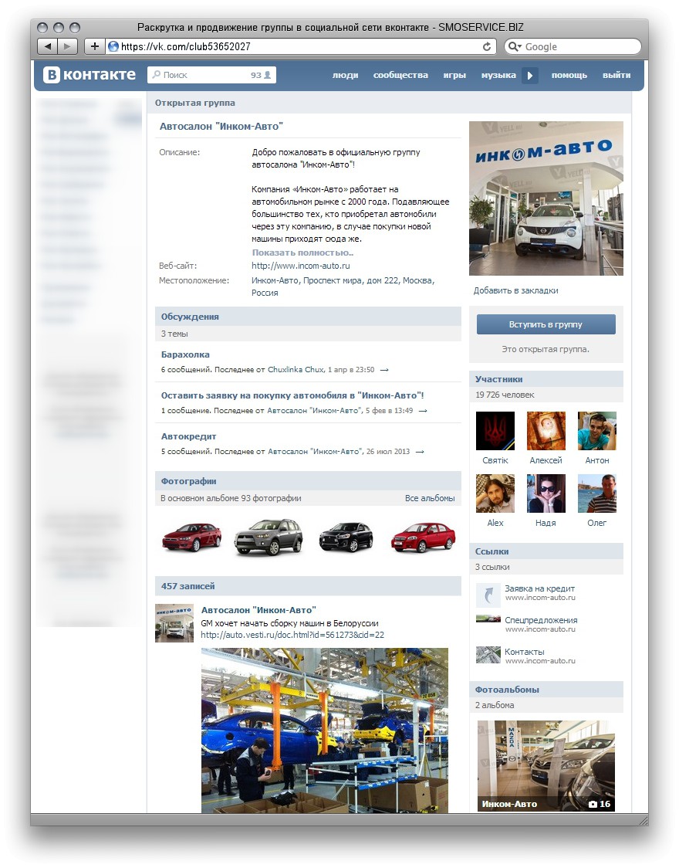Expand description with Показать полностью
679x868 pixels.
pyautogui.click(x=302, y=253)
